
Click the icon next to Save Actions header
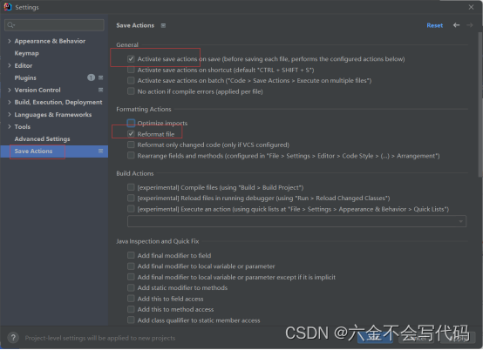(163, 25)
